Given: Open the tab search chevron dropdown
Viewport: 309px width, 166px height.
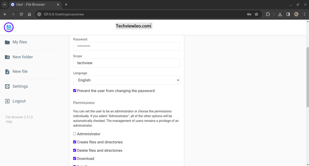Looking at the screenshot, I should (5, 5).
